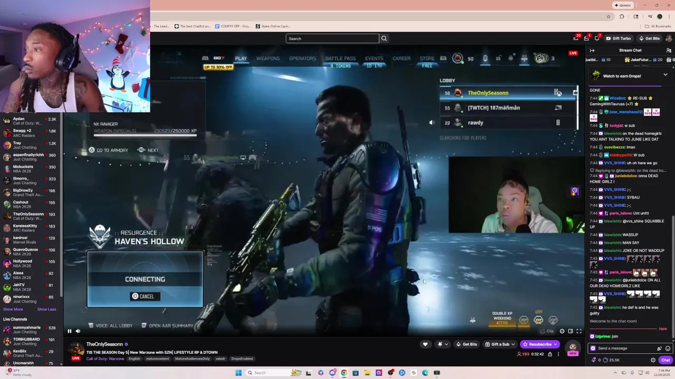The width and height of the screenshot is (675, 379).
Task: Click the channel points NEW reward icon
Action: (573, 347)
